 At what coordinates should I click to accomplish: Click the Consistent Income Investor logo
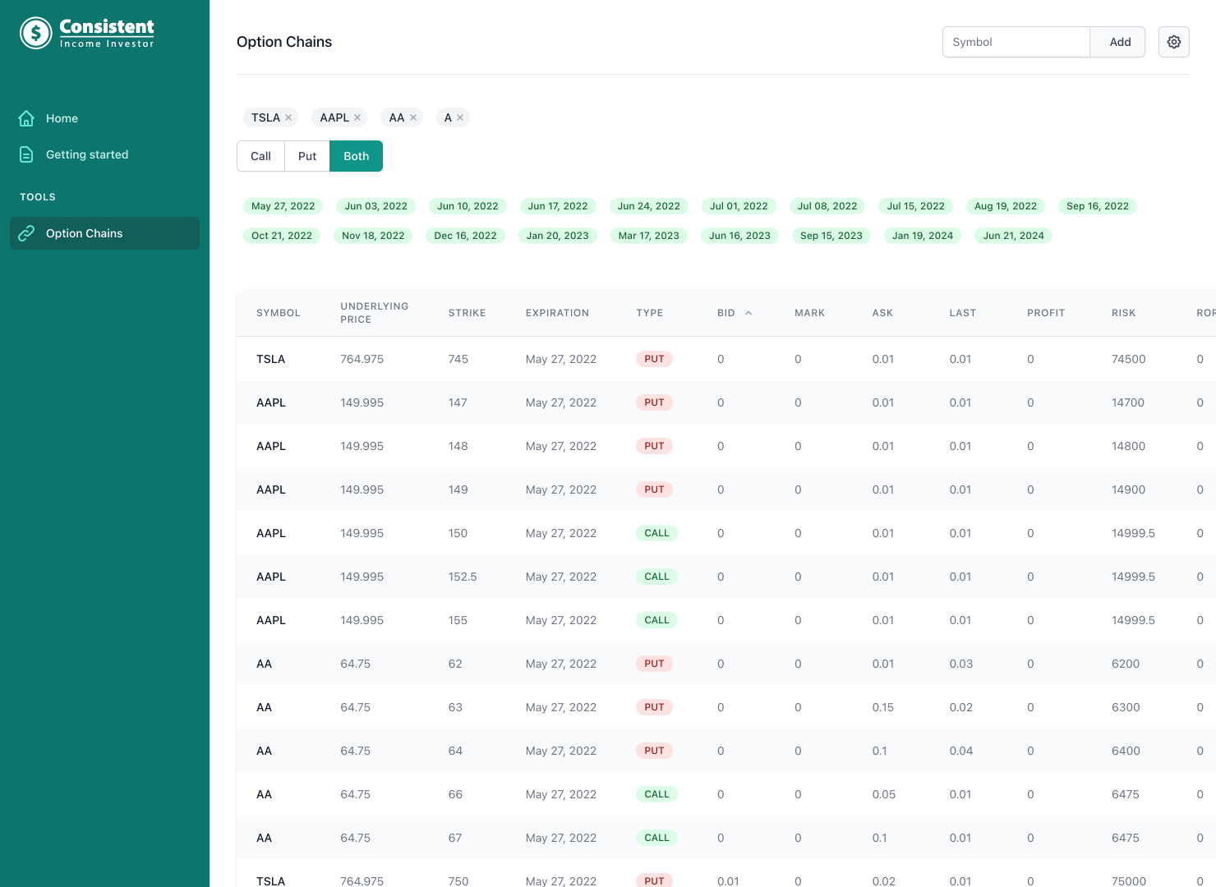click(x=87, y=33)
